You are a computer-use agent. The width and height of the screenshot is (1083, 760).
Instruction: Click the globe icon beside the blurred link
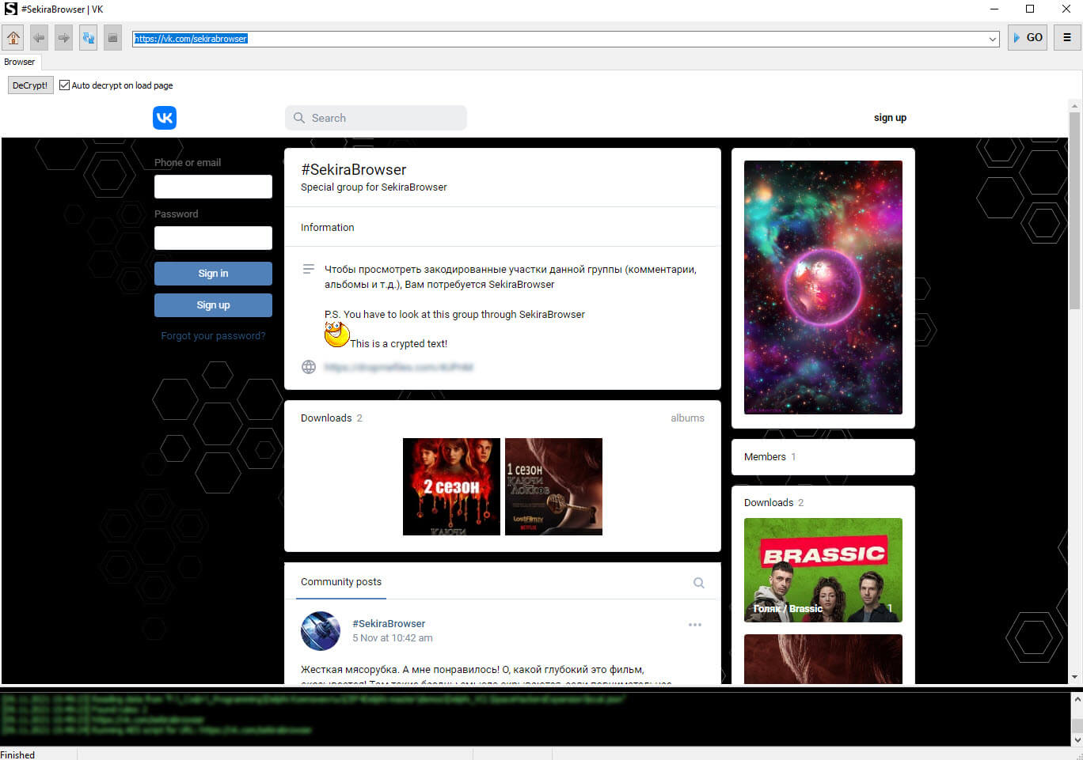tap(309, 367)
